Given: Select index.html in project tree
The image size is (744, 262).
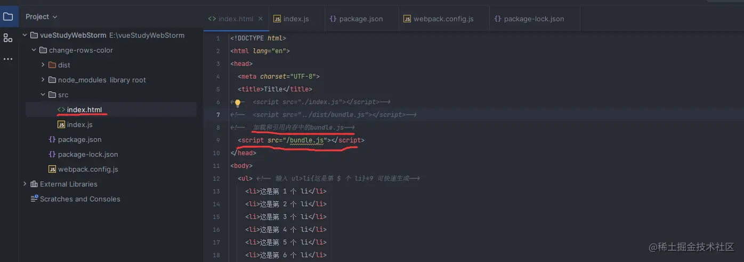Looking at the screenshot, I should pyautogui.click(x=84, y=109).
